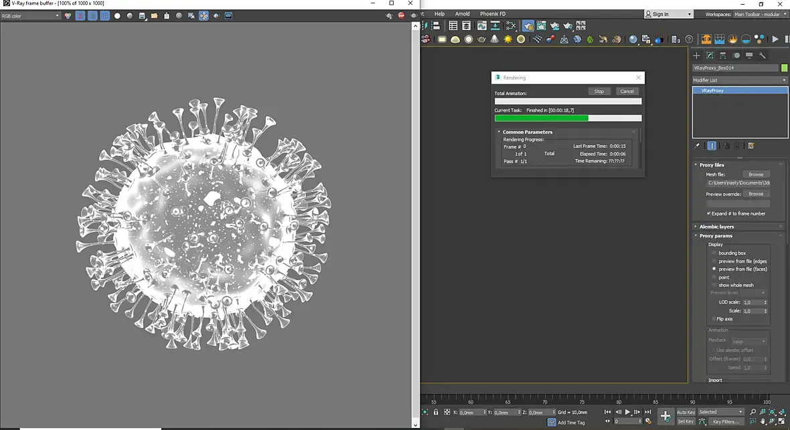Click Browse next to Mesh file
The image size is (790, 430).
coord(756,175)
